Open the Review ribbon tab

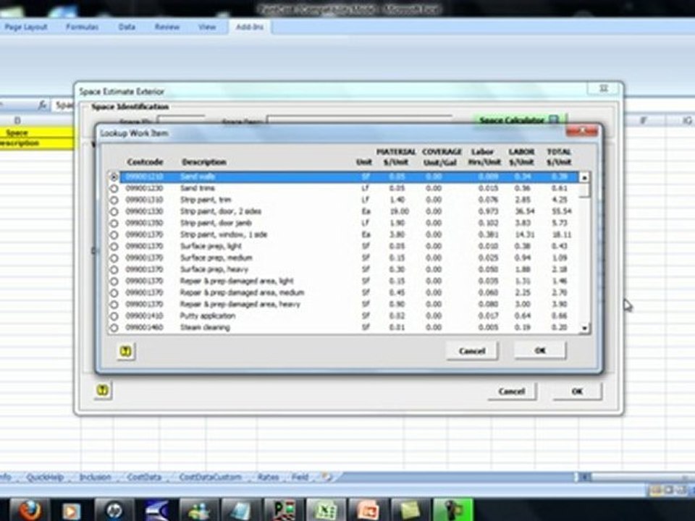click(167, 27)
